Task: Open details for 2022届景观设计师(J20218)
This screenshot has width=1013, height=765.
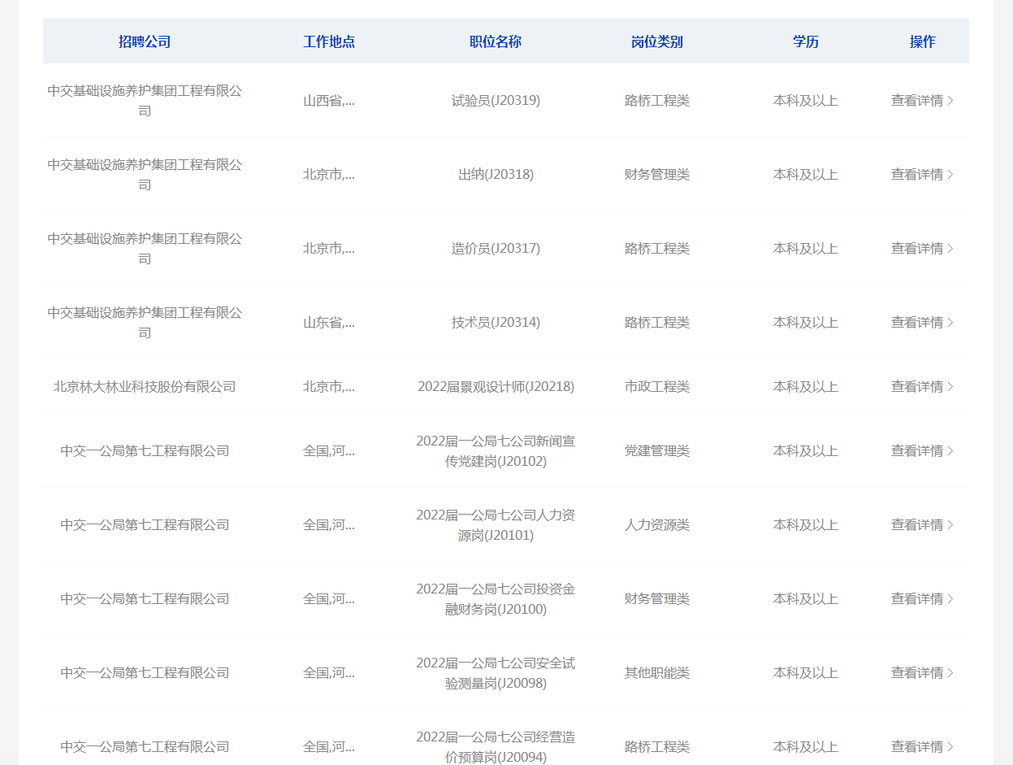Action: [x=922, y=387]
